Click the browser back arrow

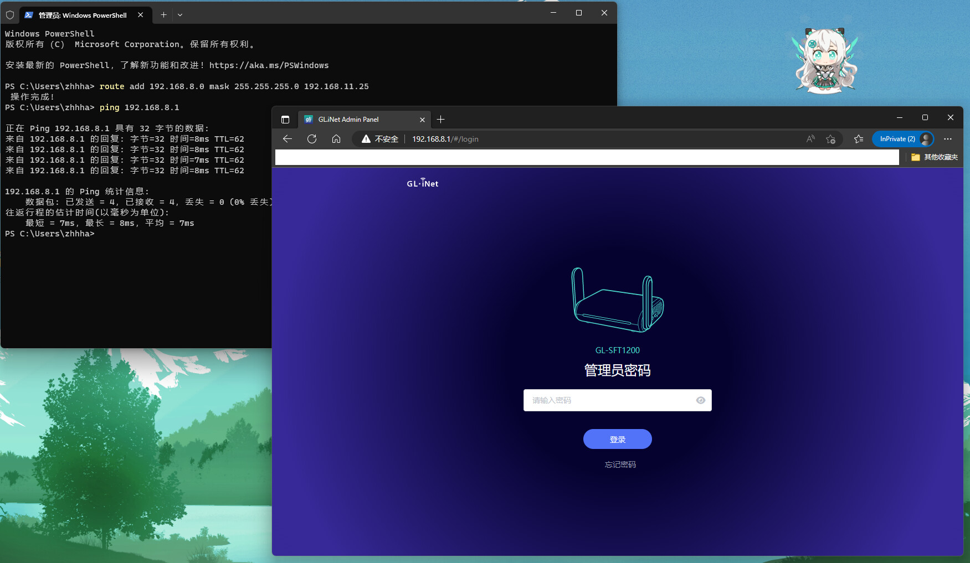(x=287, y=139)
